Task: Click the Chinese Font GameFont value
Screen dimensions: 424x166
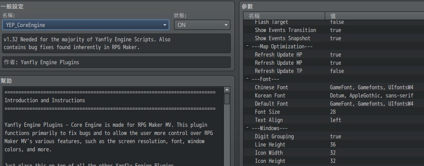Action: [x=372, y=87]
